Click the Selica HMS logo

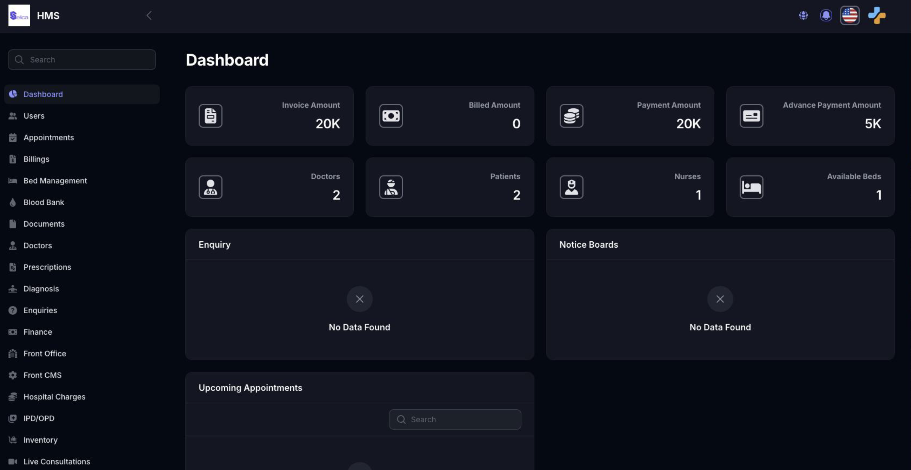19,16
